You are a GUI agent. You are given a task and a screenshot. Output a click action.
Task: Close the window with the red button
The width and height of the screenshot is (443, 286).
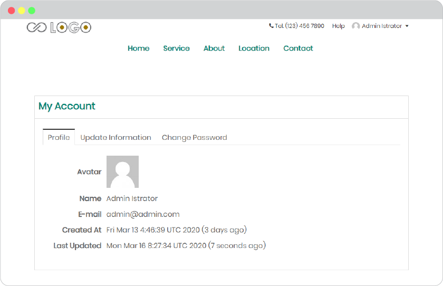tap(11, 11)
